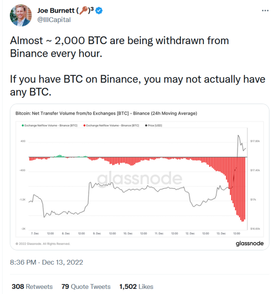Open the Joe Burnett display name
Screen dimensions: 276x294
(56, 10)
